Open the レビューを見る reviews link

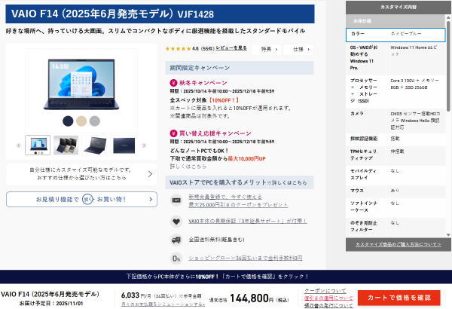tap(231, 48)
